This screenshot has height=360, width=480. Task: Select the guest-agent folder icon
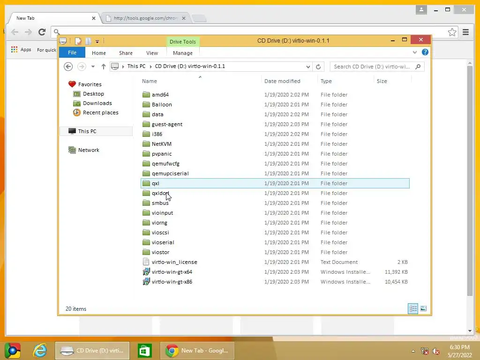click(x=146, y=124)
